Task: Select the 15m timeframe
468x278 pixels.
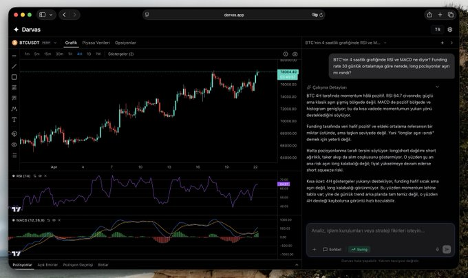Action: (x=47, y=54)
